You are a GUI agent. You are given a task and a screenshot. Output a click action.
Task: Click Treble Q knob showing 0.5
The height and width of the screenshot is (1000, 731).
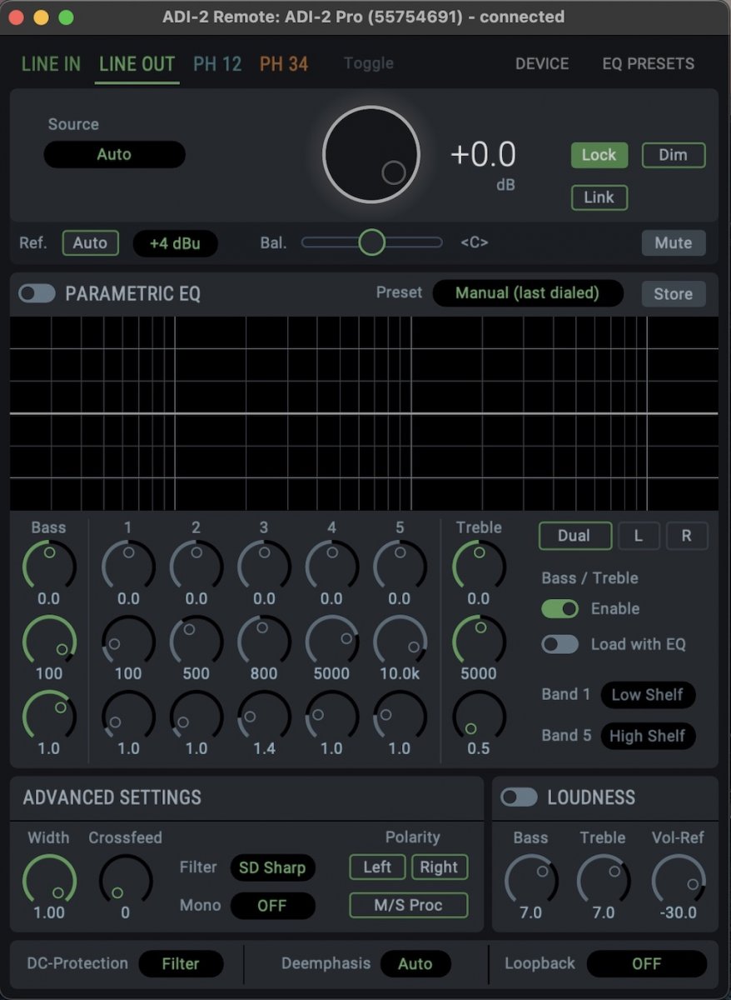coord(479,717)
